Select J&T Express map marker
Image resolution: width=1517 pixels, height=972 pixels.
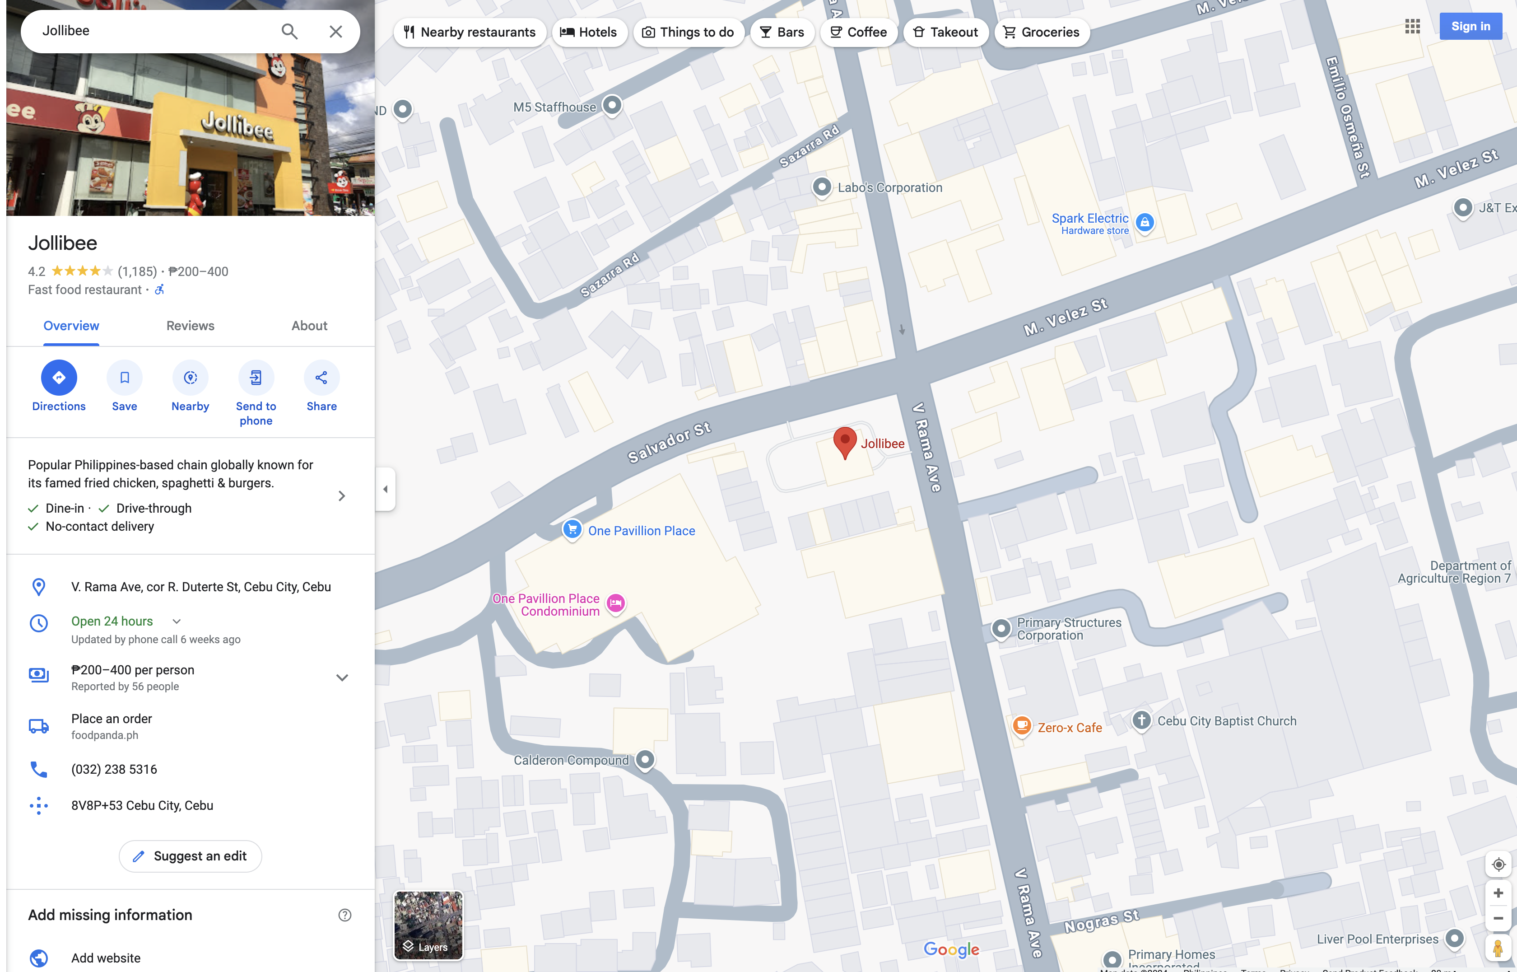tap(1463, 208)
